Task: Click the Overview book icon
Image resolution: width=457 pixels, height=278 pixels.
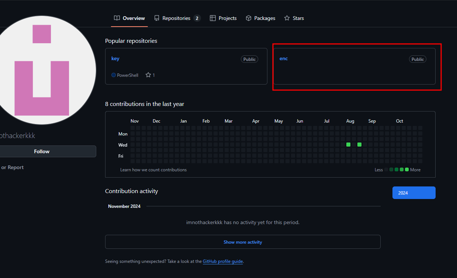Action: [x=117, y=18]
